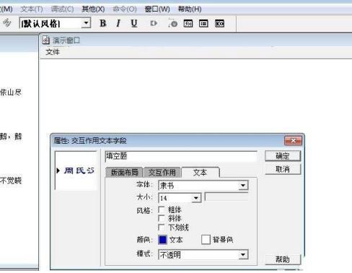Click the title field containing 填空题
This screenshot has width=352, height=273.
pyautogui.click(x=181, y=156)
